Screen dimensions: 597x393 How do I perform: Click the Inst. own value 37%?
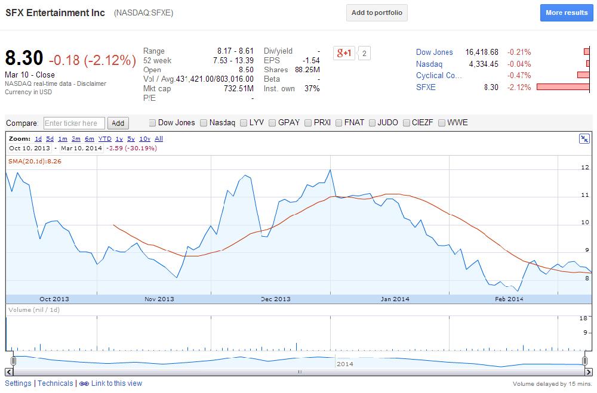click(x=312, y=89)
